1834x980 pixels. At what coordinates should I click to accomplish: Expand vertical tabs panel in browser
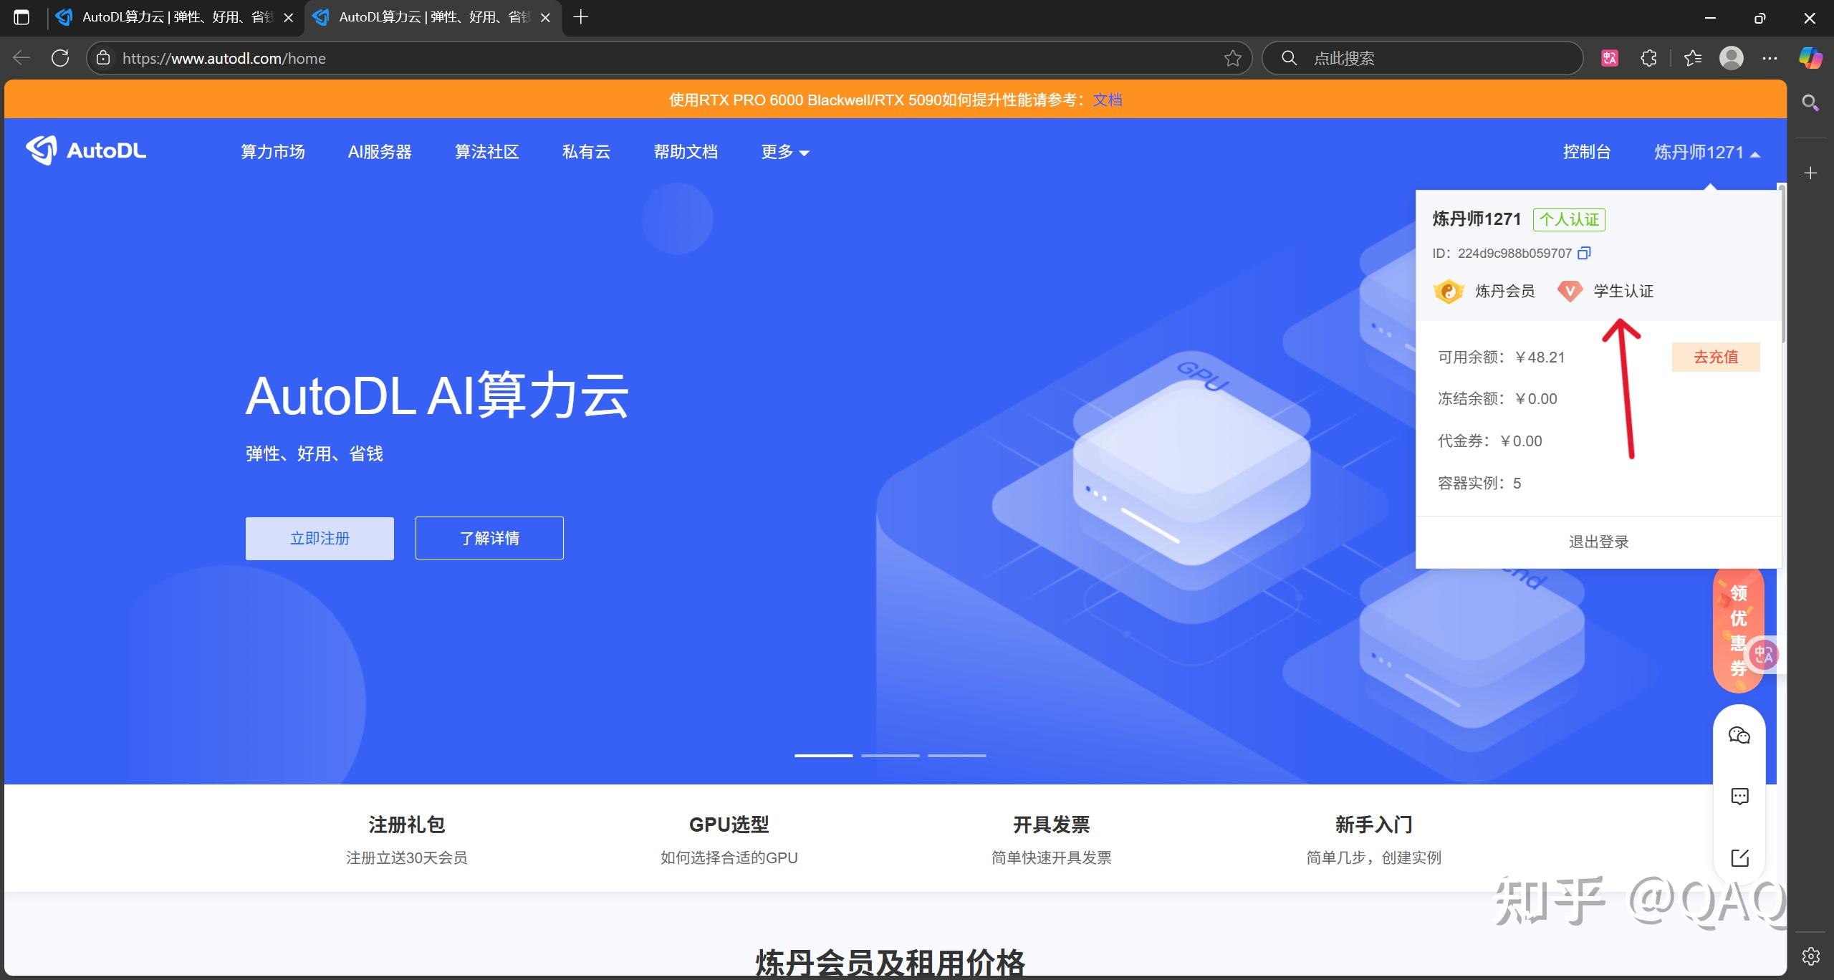[21, 17]
